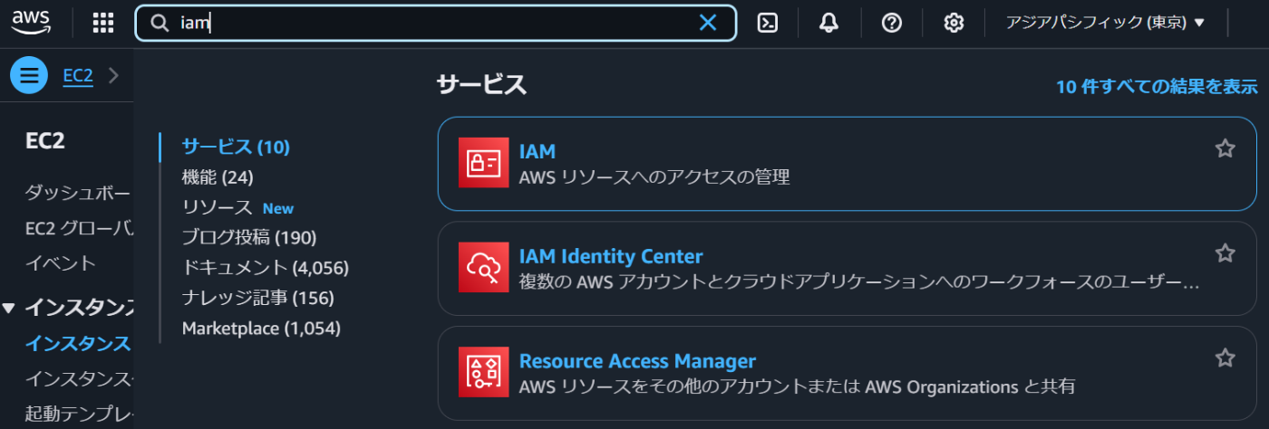
Task: Expand region selector アジアパシフィック (東京)
Action: coord(1105,24)
